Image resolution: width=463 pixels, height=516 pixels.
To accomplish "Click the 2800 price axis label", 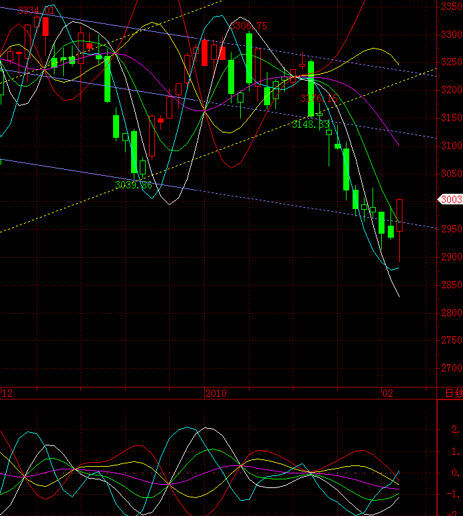I will [x=452, y=312].
